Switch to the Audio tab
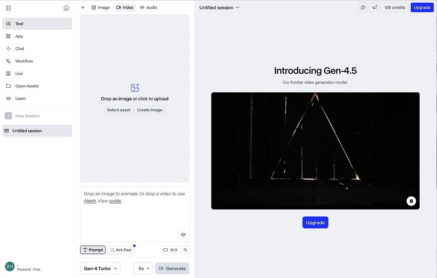 point(149,8)
